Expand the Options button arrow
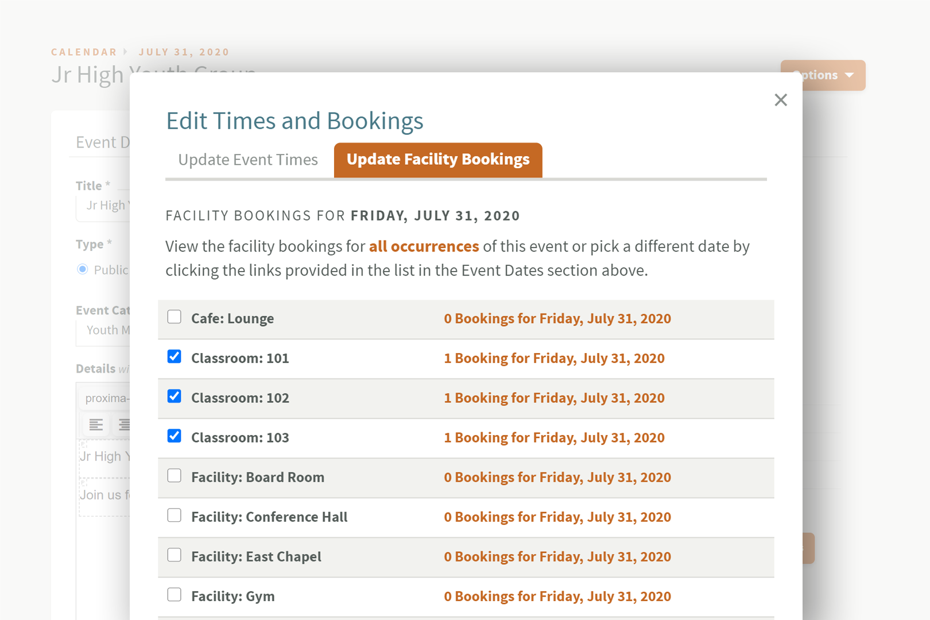Viewport: 930px width, 620px height. (848, 75)
